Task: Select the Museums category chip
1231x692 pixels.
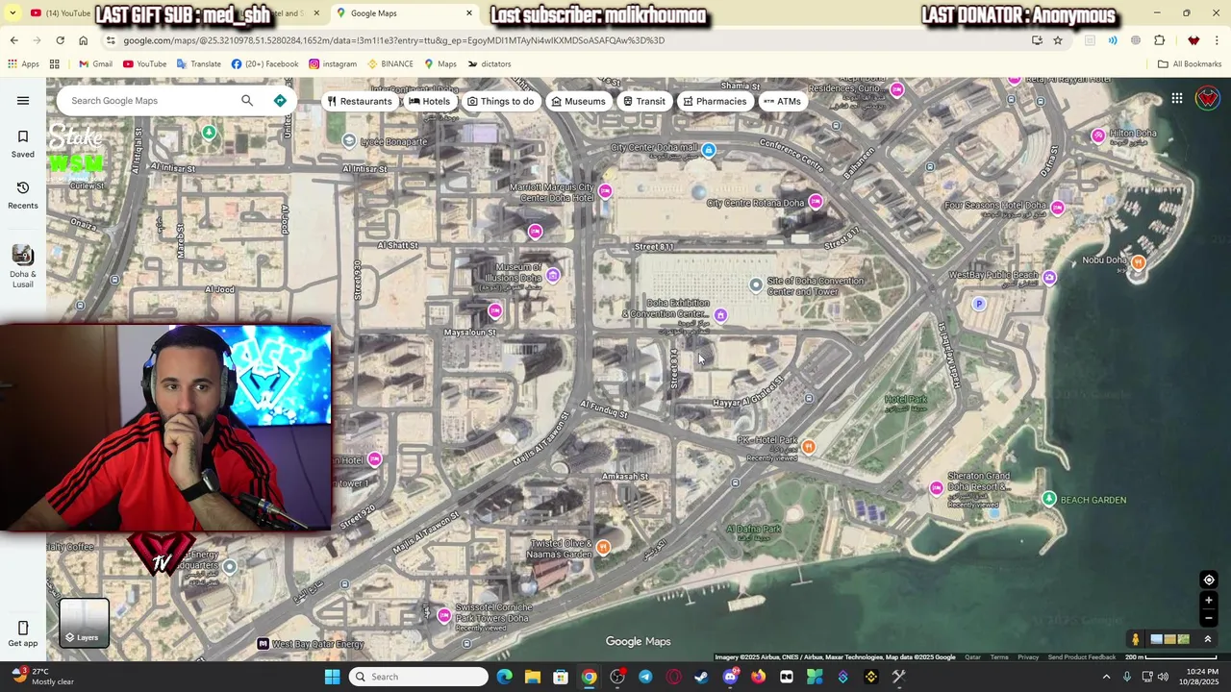Action: 578,101
